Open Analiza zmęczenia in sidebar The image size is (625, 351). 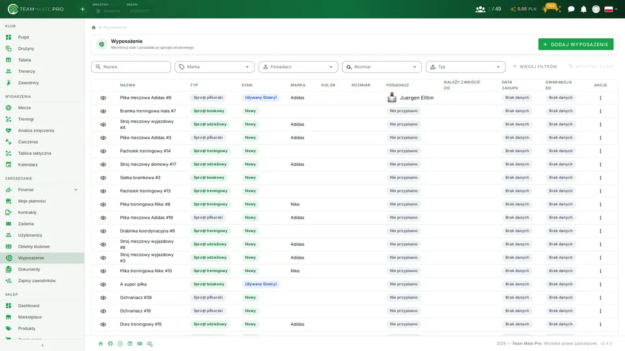42,131
